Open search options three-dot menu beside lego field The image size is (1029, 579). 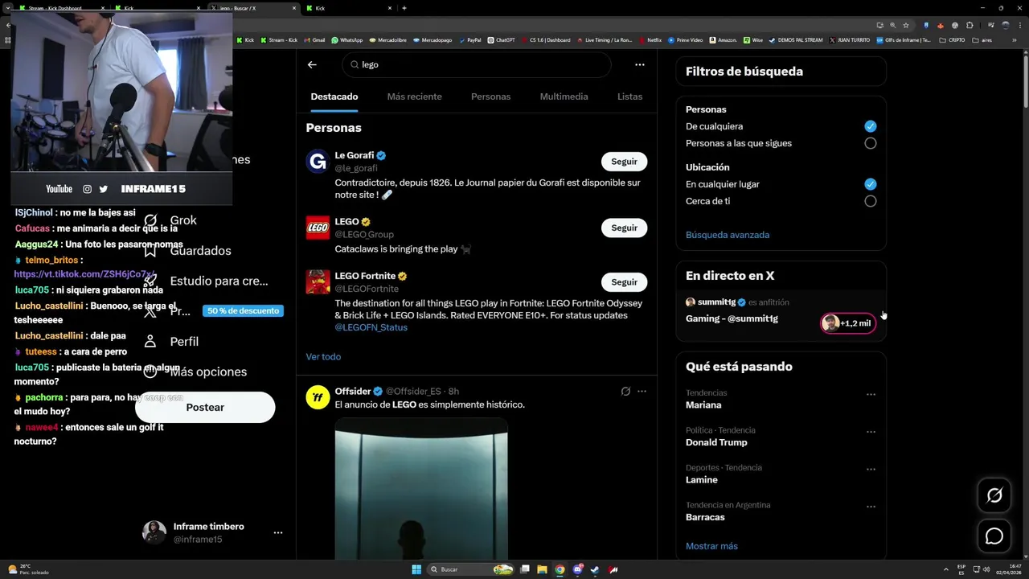click(x=640, y=64)
